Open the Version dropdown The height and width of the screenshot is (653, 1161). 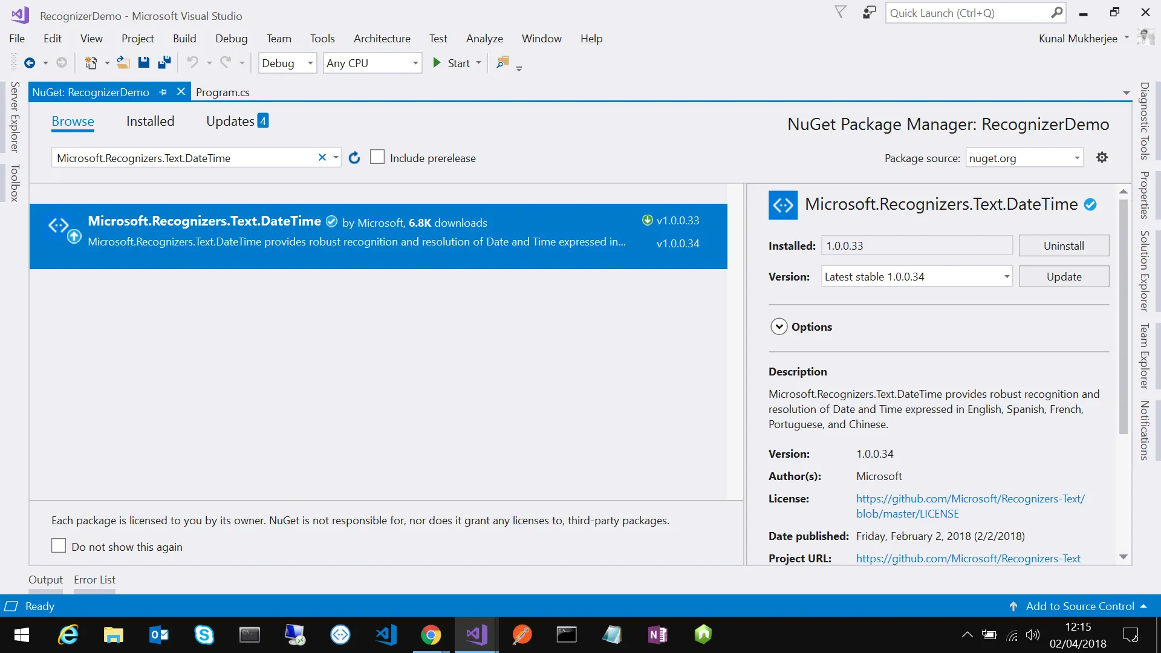1006,277
